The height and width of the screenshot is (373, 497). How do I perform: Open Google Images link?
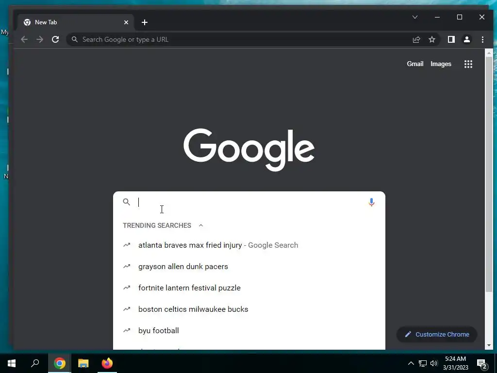coord(441,64)
